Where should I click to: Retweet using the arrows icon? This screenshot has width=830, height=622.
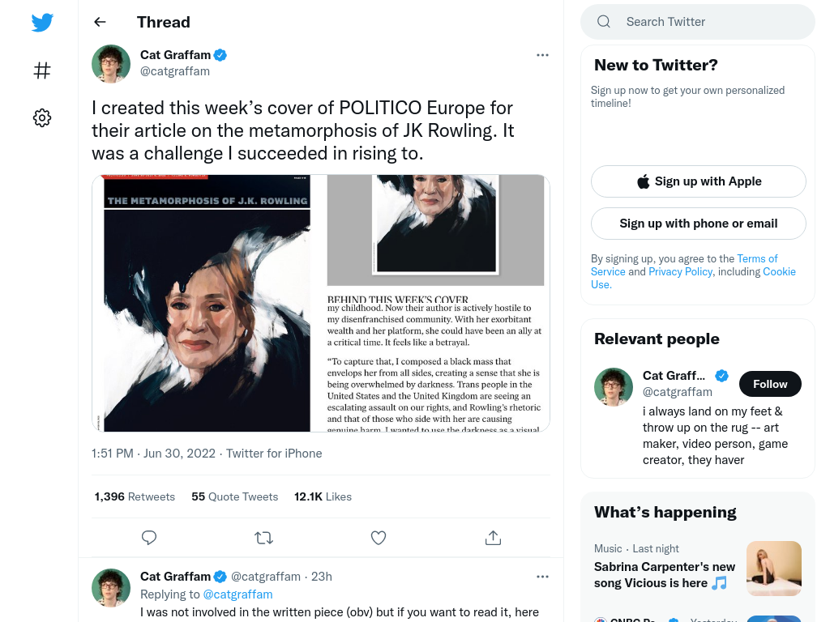pyautogui.click(x=263, y=538)
